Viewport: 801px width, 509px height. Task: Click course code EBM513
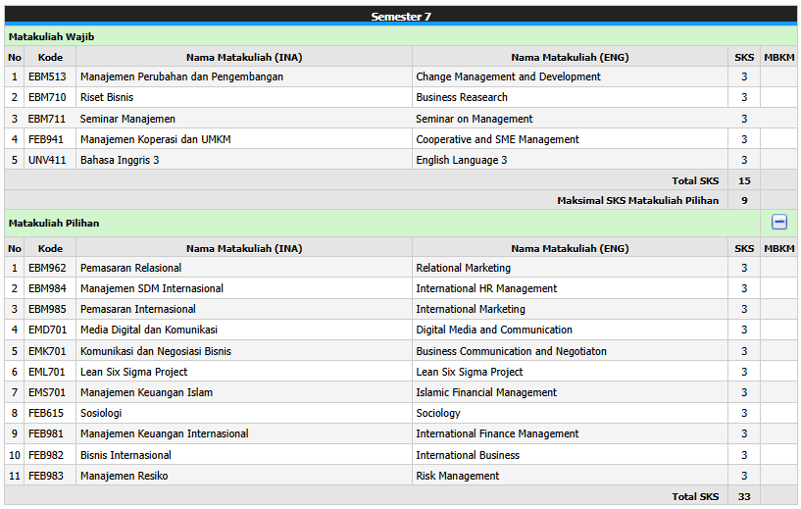pyautogui.click(x=47, y=76)
